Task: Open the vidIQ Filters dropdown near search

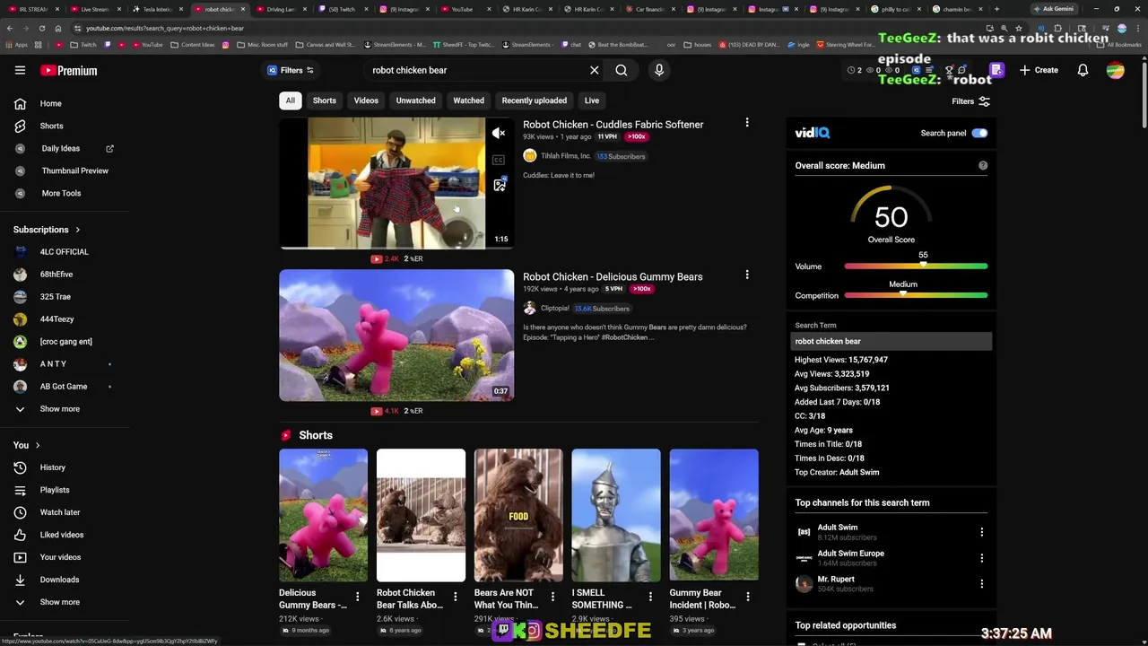Action: (291, 70)
